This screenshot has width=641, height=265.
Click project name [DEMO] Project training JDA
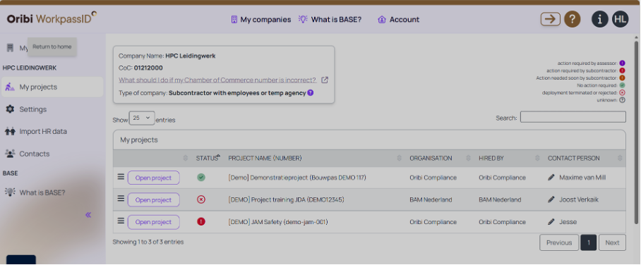(286, 200)
